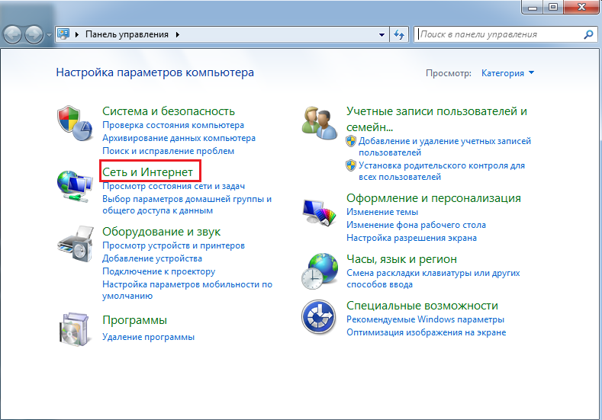Open Специальные возможности category
Viewport: 602px width, 420px height.
click(422, 306)
